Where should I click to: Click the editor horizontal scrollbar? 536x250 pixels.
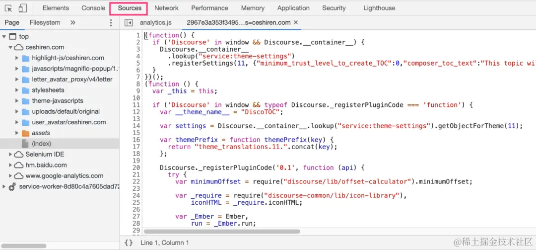point(222,232)
